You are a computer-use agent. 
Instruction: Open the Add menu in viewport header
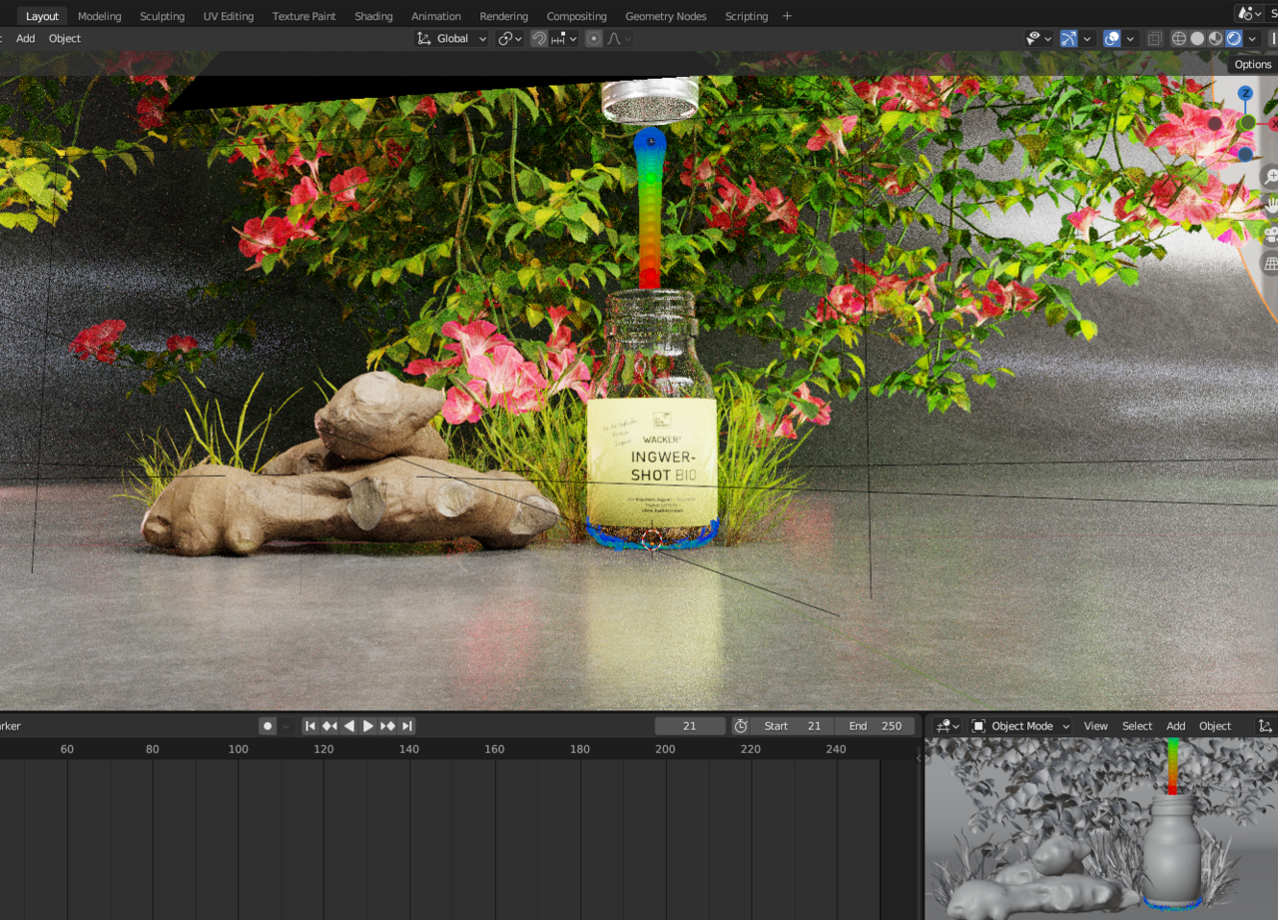tap(25, 38)
